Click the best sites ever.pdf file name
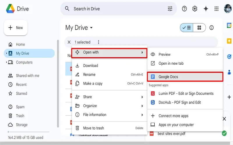Viewport: 233px width, 145px height. 172,134
